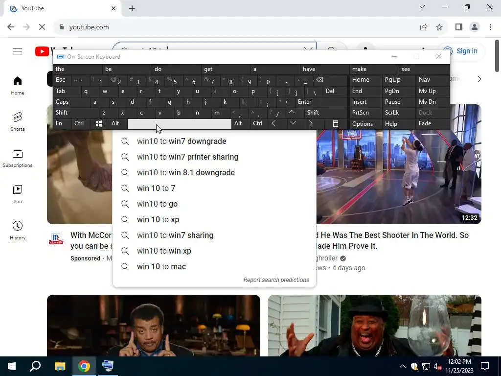501x376 pixels.
Task: Click the page vertical scrollbar
Action: 497,56
